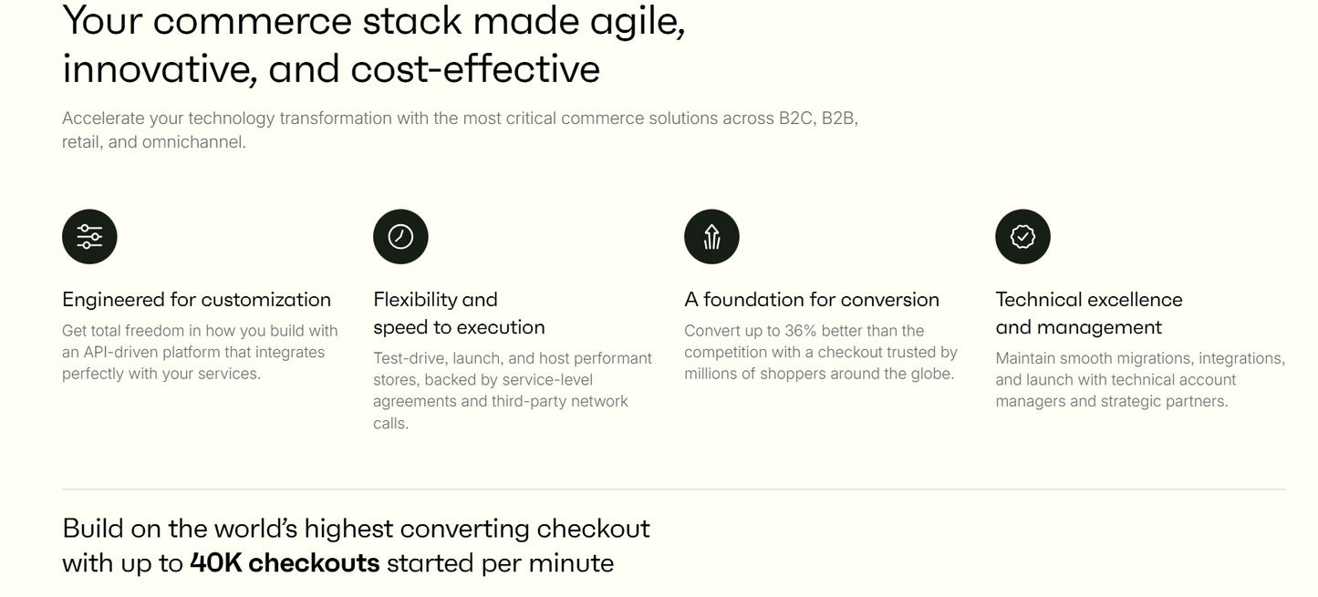Click the "started per minute" text

click(500, 563)
